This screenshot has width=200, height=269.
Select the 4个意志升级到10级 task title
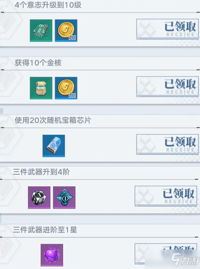(48, 5)
